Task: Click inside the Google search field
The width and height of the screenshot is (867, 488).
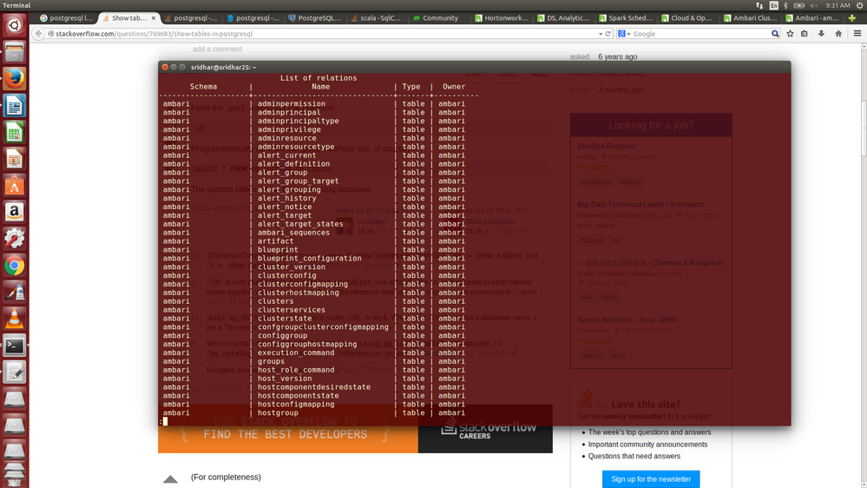Action: 701,34
